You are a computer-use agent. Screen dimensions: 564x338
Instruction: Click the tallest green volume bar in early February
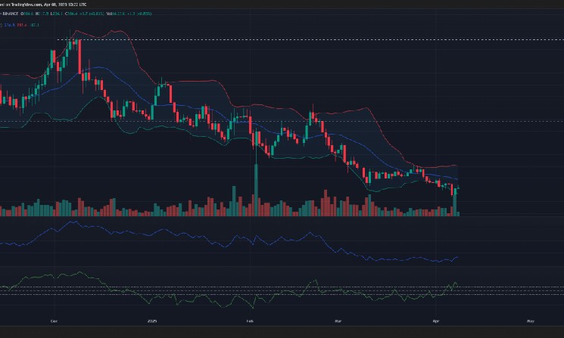[256, 190]
